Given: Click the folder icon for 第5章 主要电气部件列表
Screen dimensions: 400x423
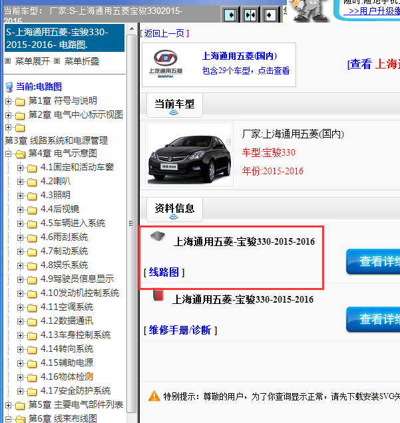Looking at the screenshot, I should (x=20, y=406).
